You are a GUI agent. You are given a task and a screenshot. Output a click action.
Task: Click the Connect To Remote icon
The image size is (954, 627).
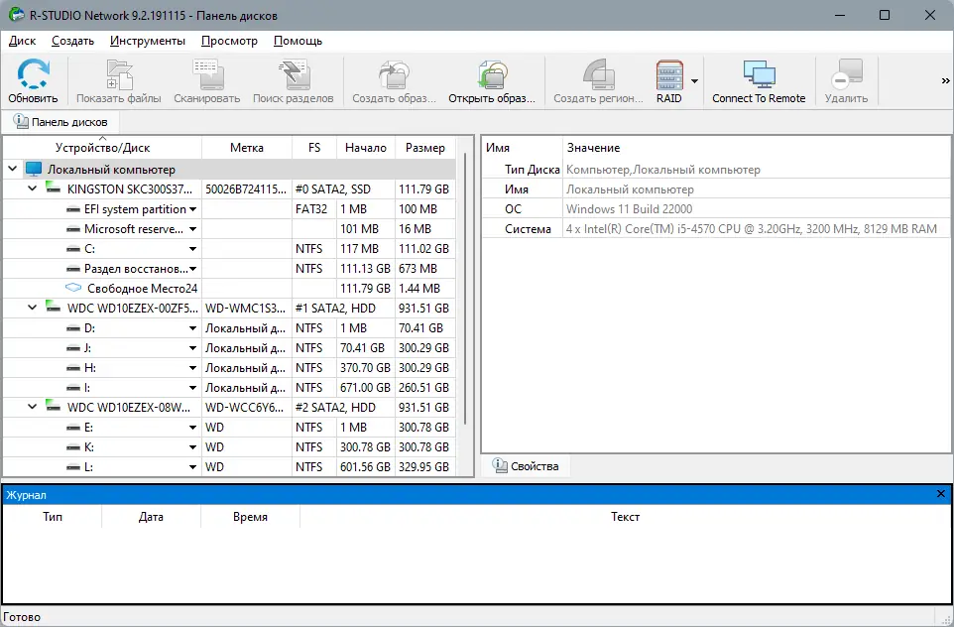pos(759,74)
